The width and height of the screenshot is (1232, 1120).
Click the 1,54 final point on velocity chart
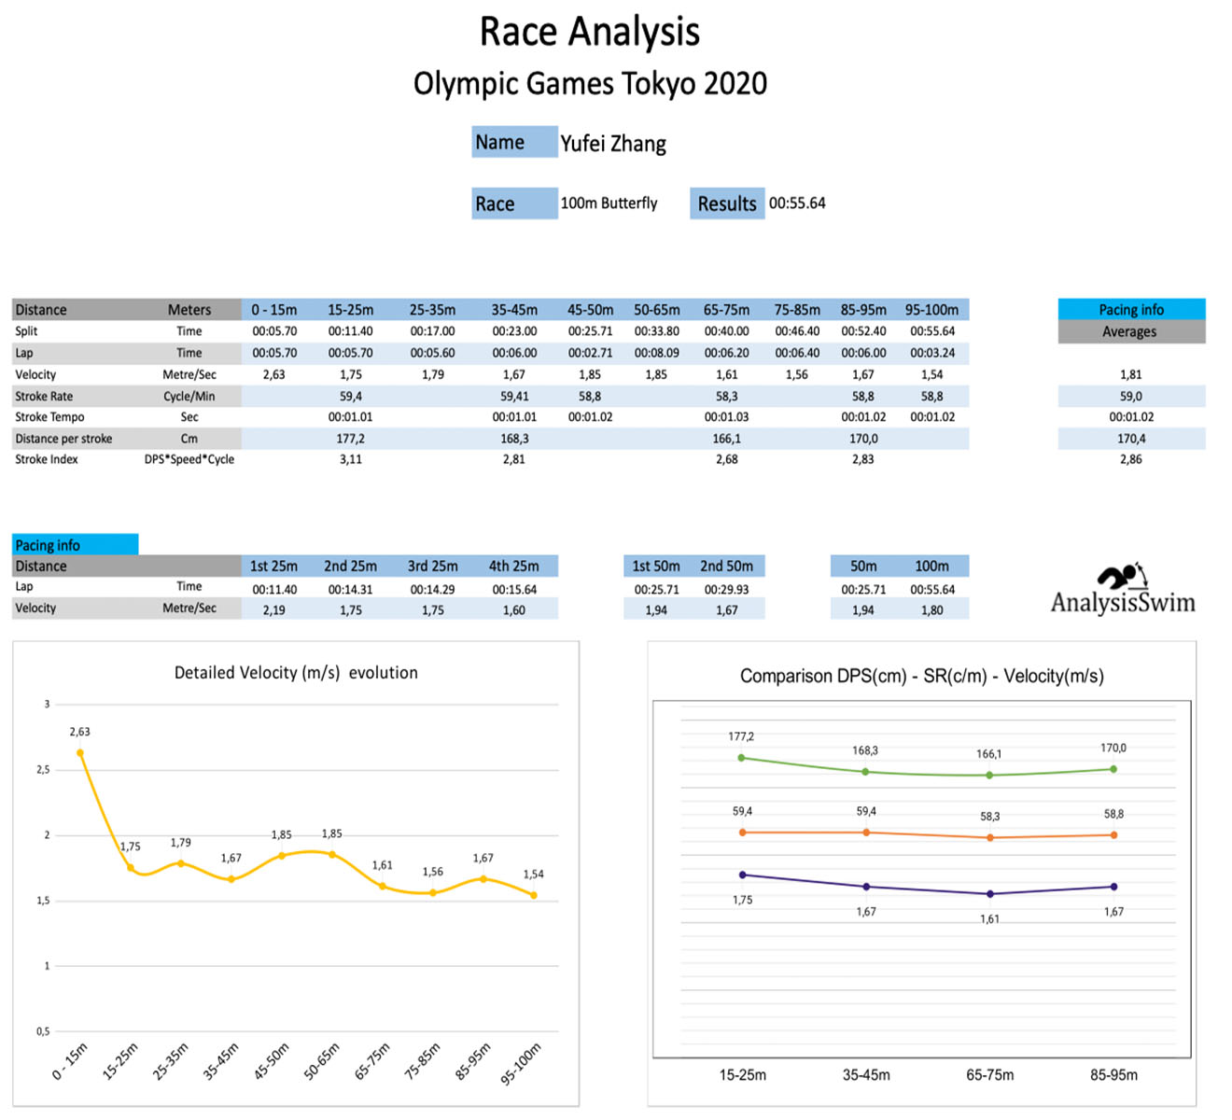(534, 895)
